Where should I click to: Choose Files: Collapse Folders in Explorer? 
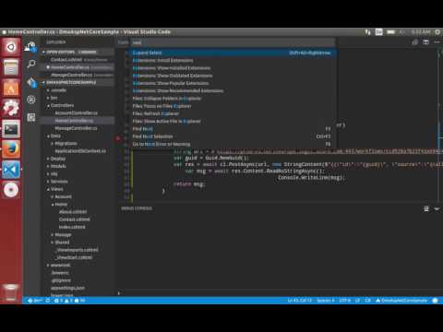tap(233, 99)
